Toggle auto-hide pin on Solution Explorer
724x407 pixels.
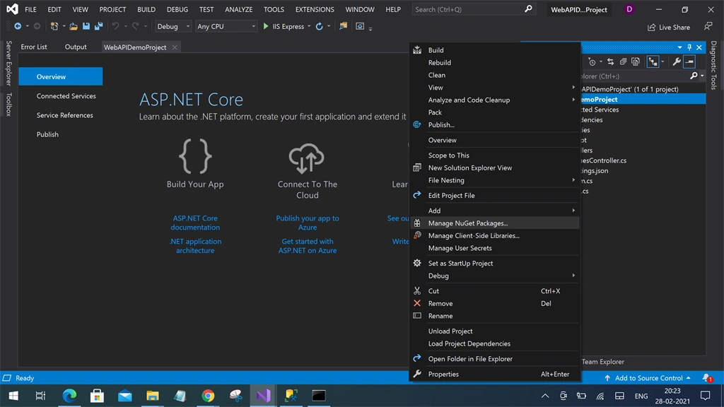[689, 47]
